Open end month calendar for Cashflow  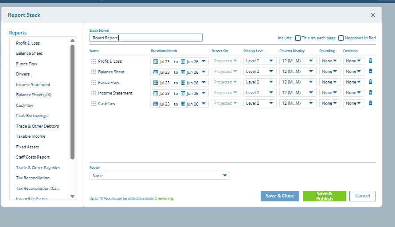[x=183, y=104]
